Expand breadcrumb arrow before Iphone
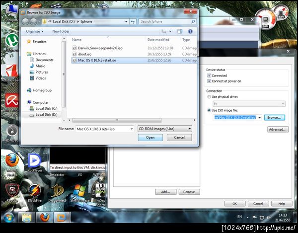This screenshot has width=298, height=233. (x=78, y=22)
